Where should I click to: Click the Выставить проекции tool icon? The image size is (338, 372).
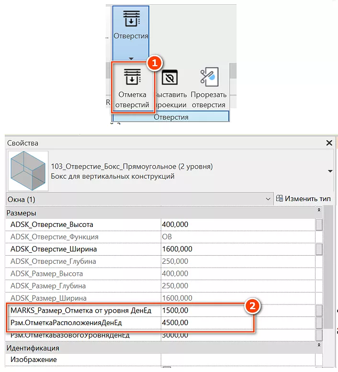click(x=169, y=78)
